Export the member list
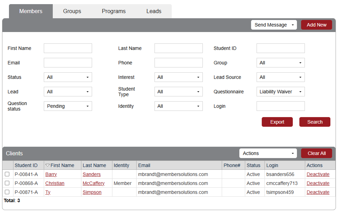Screen dimensions: 360x219 (277, 122)
